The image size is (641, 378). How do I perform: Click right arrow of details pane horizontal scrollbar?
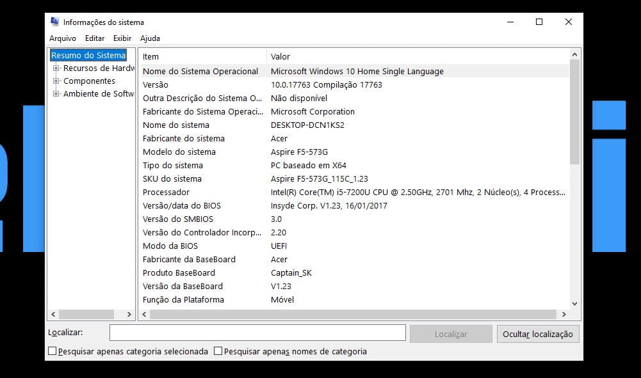(x=564, y=314)
